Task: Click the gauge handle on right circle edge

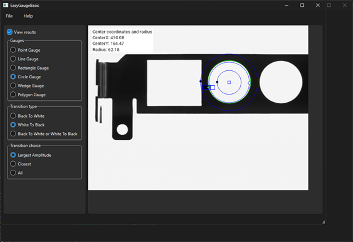Action: click(249, 83)
